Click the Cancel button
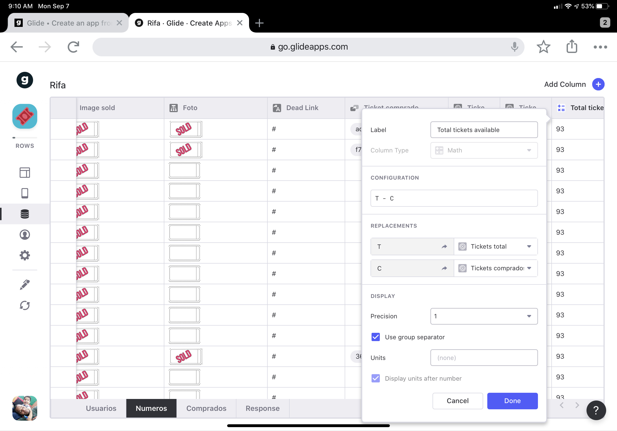This screenshot has height=431, width=617. [x=457, y=401]
